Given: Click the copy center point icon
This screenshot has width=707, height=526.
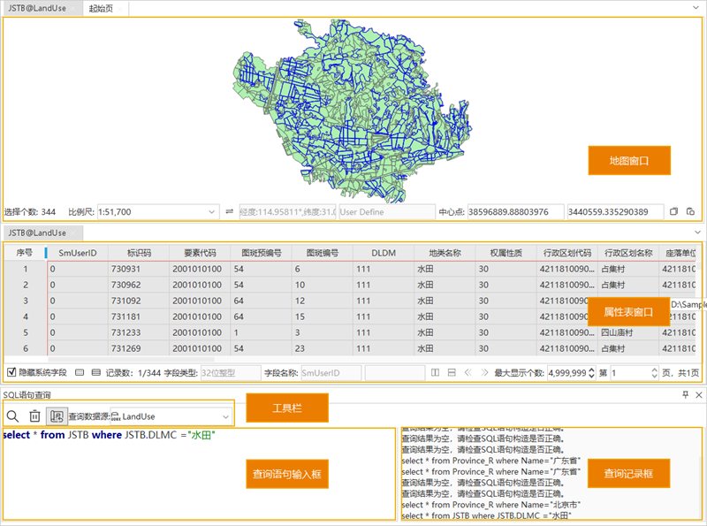Looking at the screenshot, I should click(674, 212).
